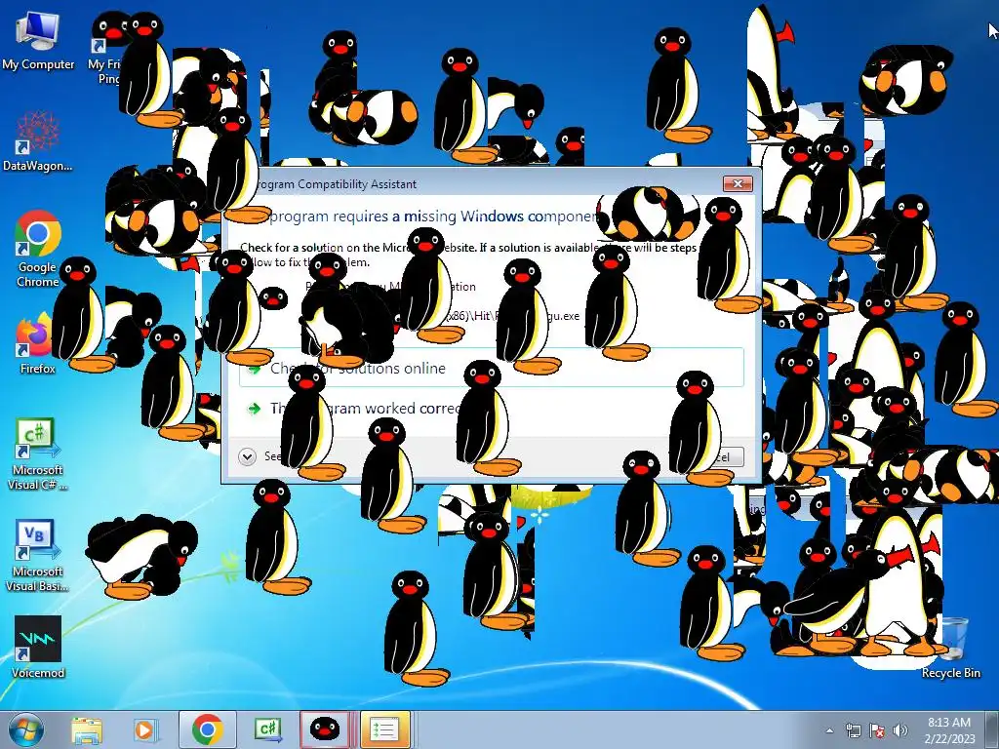999x749 pixels.
Task: Launch Firefox from the desktop shortcut
Action: [38, 344]
